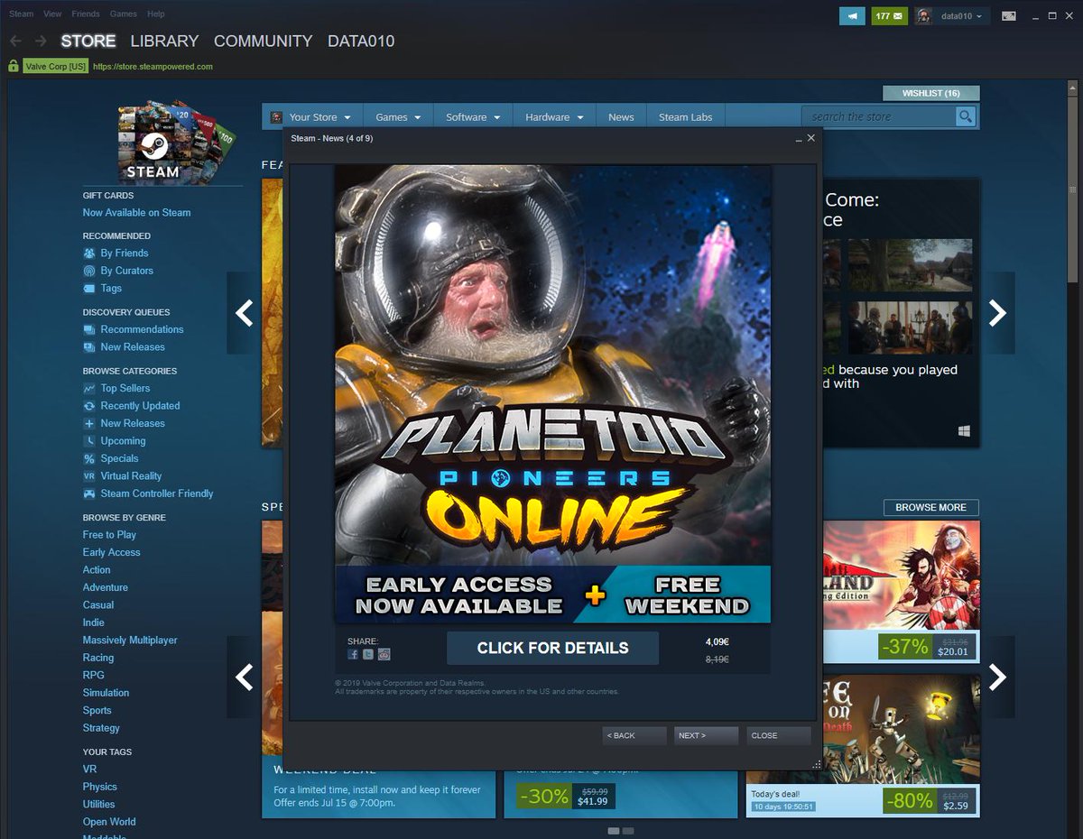
Task: Click the CLICK FOR DETAILS button
Action: tap(552, 648)
